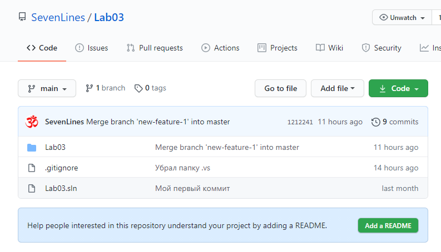Click the Go to file button
This screenshot has width=441, height=252.
click(280, 88)
